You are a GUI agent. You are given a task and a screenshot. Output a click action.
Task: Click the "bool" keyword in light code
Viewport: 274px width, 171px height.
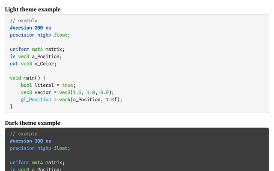coord(26,85)
